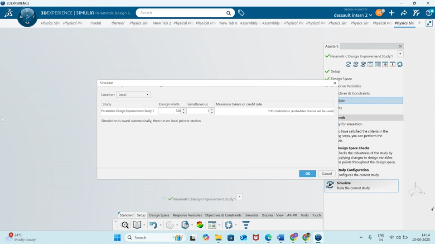435x244 pixels.
Task: Switch to the Design Space action bar tab
Action: [x=159, y=215]
